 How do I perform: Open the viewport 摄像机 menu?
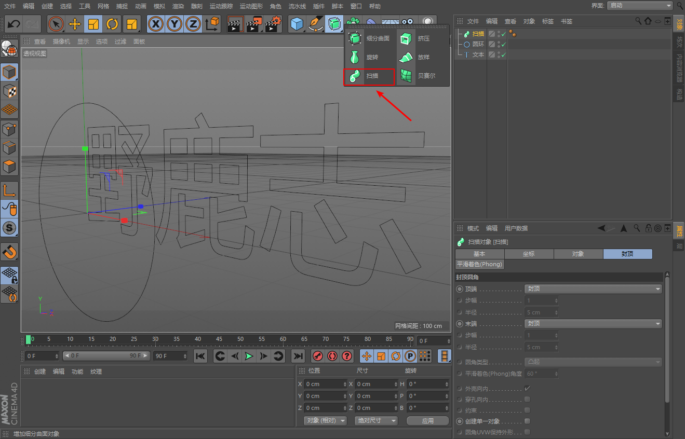coord(61,42)
